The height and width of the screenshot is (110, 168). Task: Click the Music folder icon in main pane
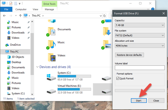51,45
